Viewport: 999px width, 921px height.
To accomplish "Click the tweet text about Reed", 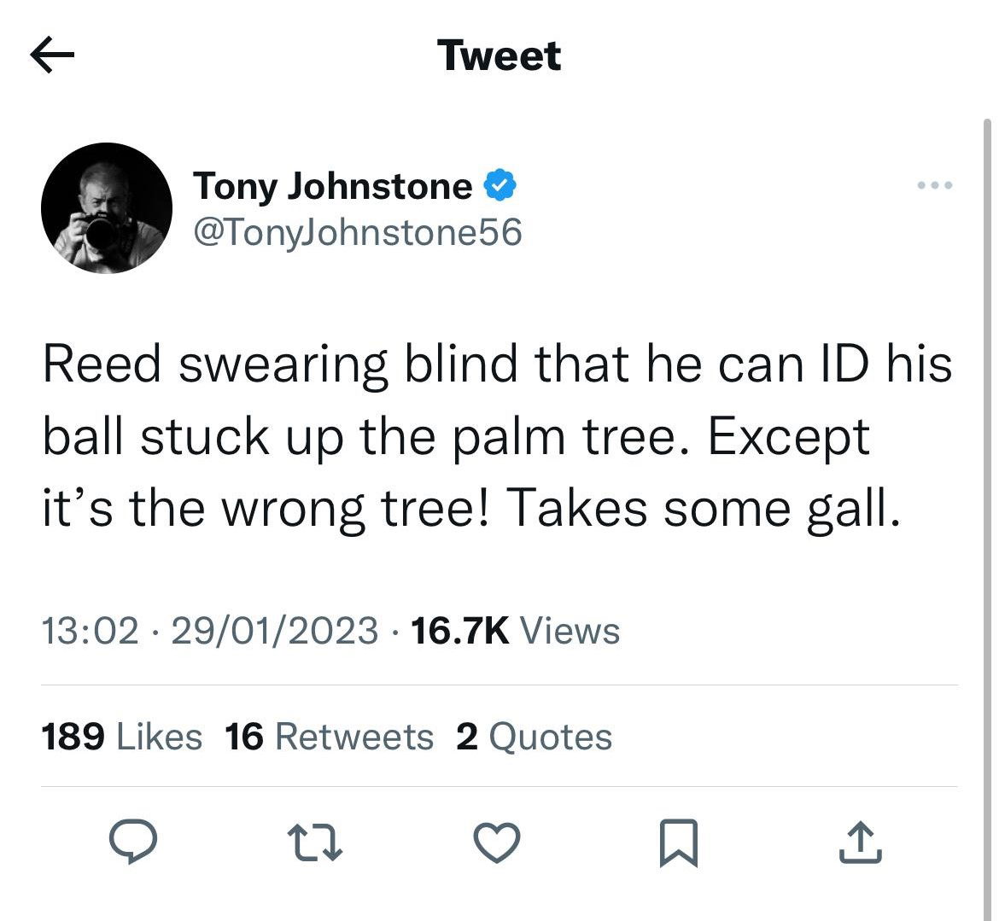I will 495,435.
